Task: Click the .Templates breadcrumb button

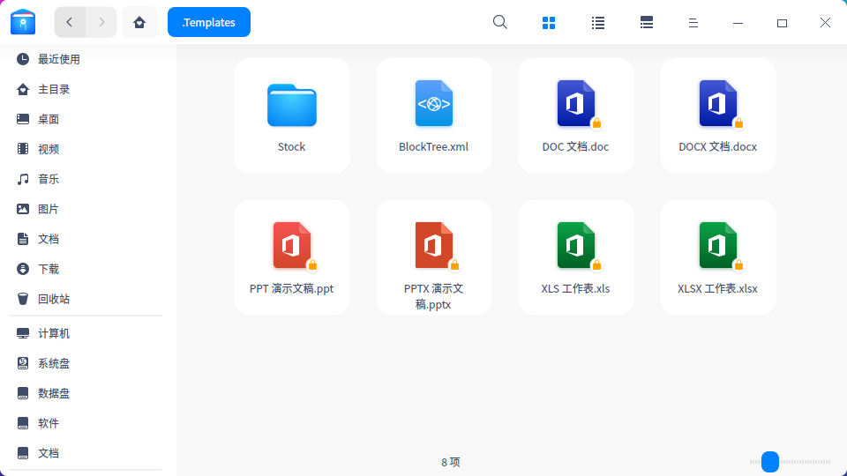Action: (209, 22)
